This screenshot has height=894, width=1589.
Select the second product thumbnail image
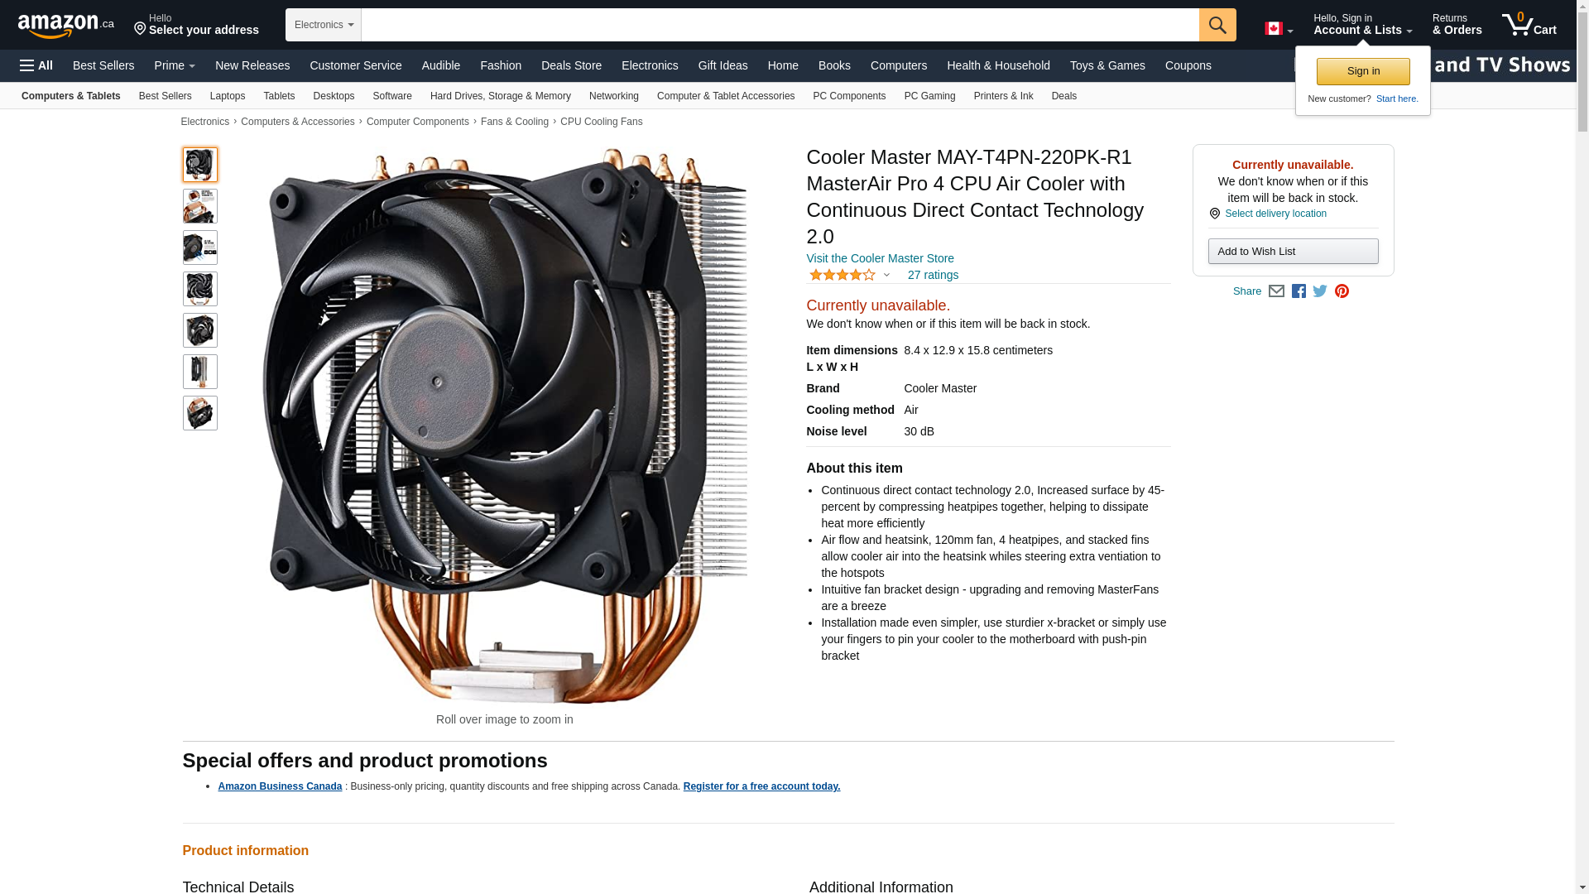point(200,206)
